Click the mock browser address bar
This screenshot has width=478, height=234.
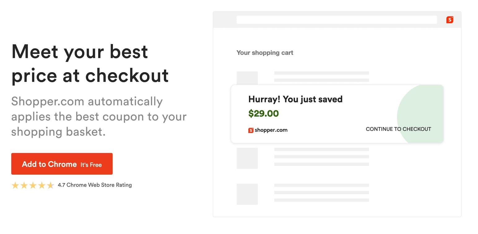coord(337,20)
